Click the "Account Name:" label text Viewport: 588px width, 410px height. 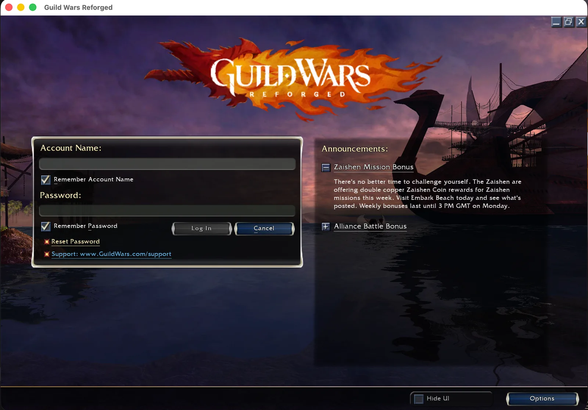tap(71, 148)
